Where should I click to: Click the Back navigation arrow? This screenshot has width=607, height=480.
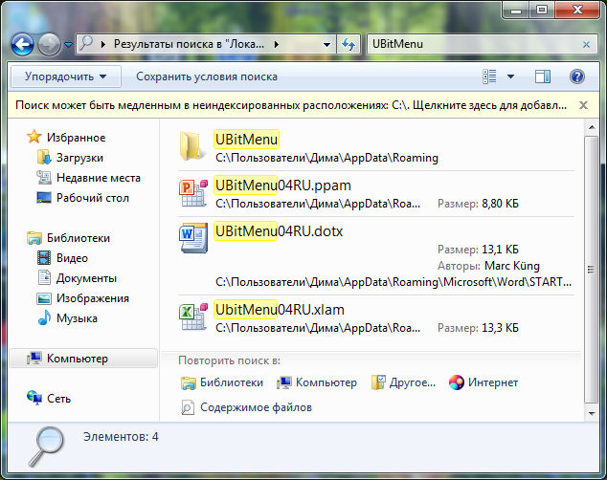click(x=22, y=45)
